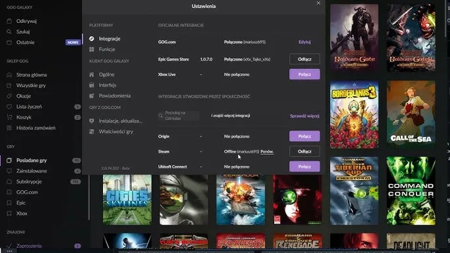Screen dimensions: 450x253
Task: Open the Tiberian Sun Firestorm cover
Action: pyautogui.click(x=354, y=191)
